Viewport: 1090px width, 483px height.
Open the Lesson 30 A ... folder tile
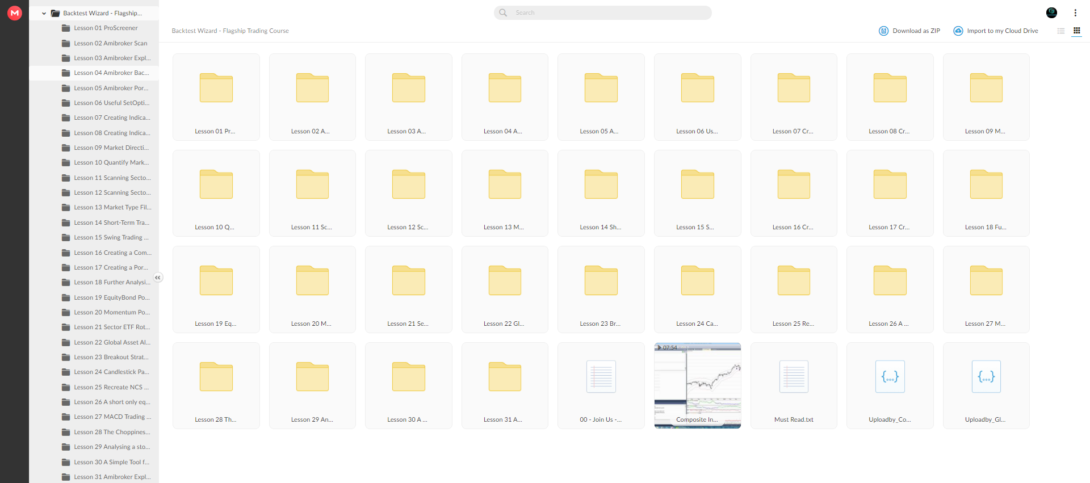[x=409, y=385]
